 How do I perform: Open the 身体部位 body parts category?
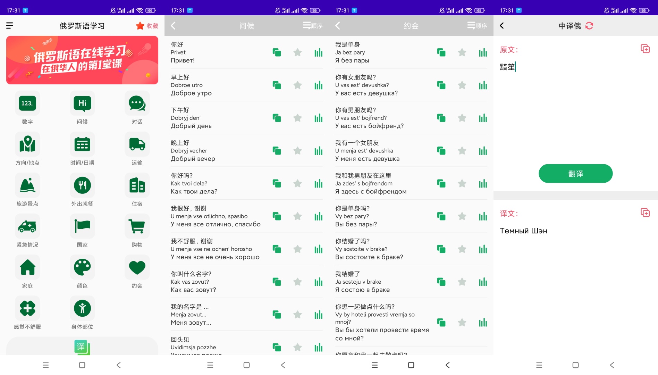(82, 309)
